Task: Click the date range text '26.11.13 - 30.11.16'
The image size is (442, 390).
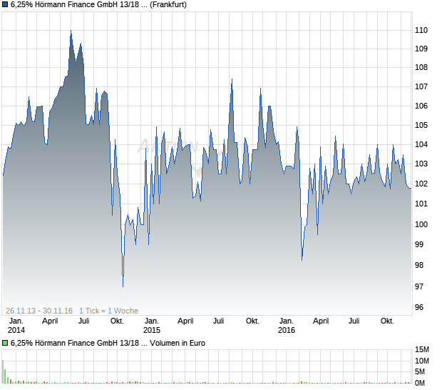Action: [x=39, y=311]
